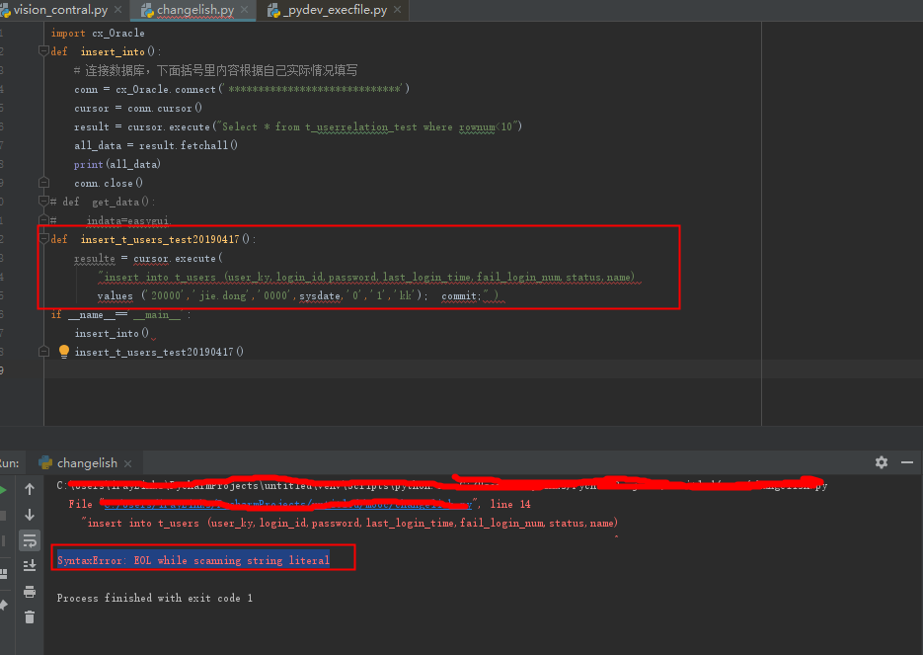Click 'Process finished with exit code 1'

pos(154,598)
